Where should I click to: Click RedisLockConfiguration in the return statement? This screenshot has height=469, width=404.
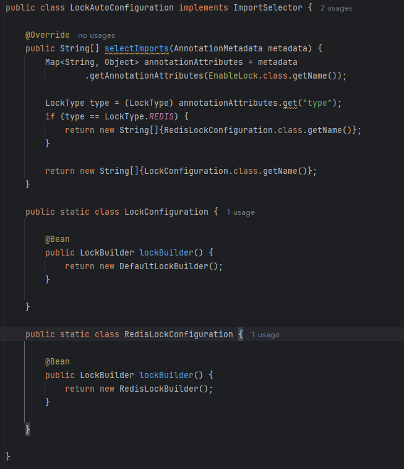click(218, 130)
